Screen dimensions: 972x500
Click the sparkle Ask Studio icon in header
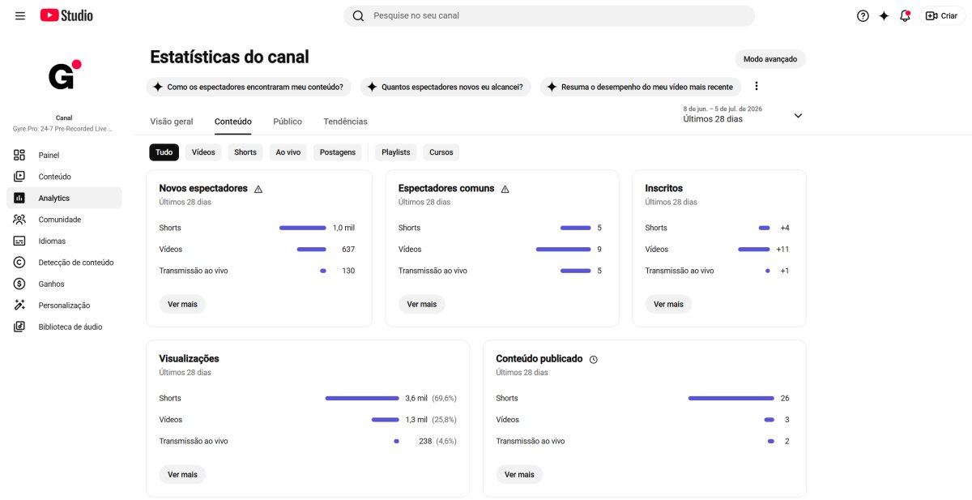[884, 15]
